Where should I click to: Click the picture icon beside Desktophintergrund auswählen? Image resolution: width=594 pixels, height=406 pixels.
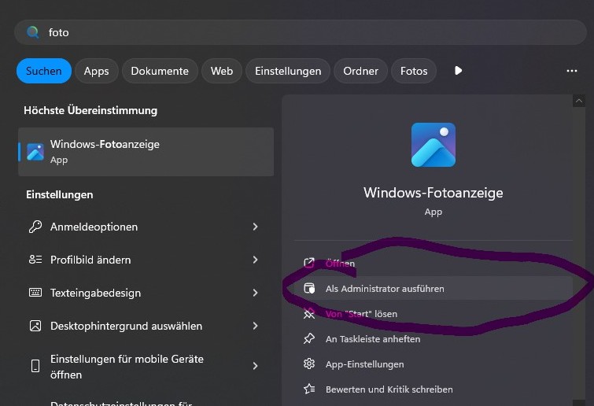tap(35, 326)
